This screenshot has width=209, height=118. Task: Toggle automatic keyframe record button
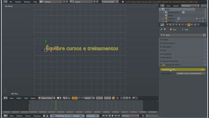[143, 116]
